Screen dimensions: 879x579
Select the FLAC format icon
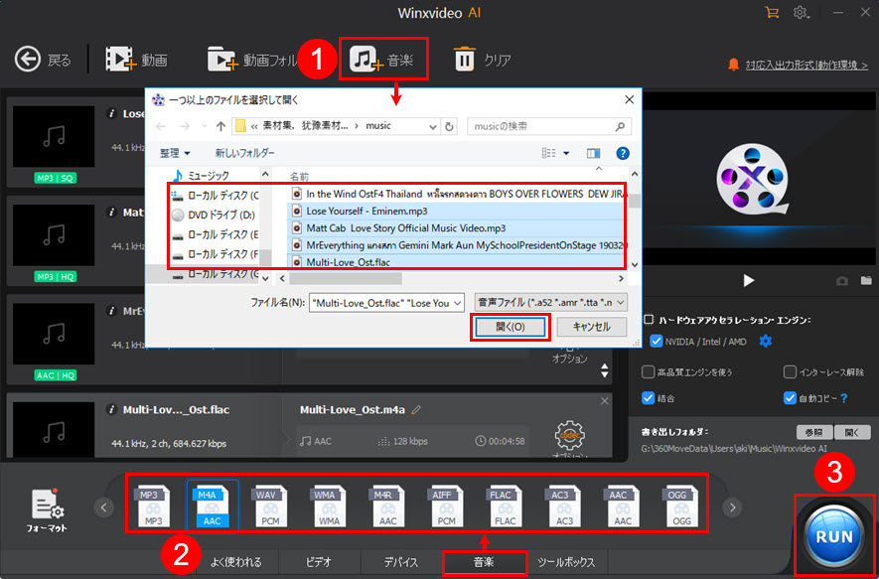coord(504,507)
